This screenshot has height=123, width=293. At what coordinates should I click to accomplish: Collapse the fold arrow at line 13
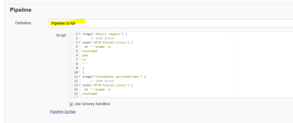coord(80,85)
